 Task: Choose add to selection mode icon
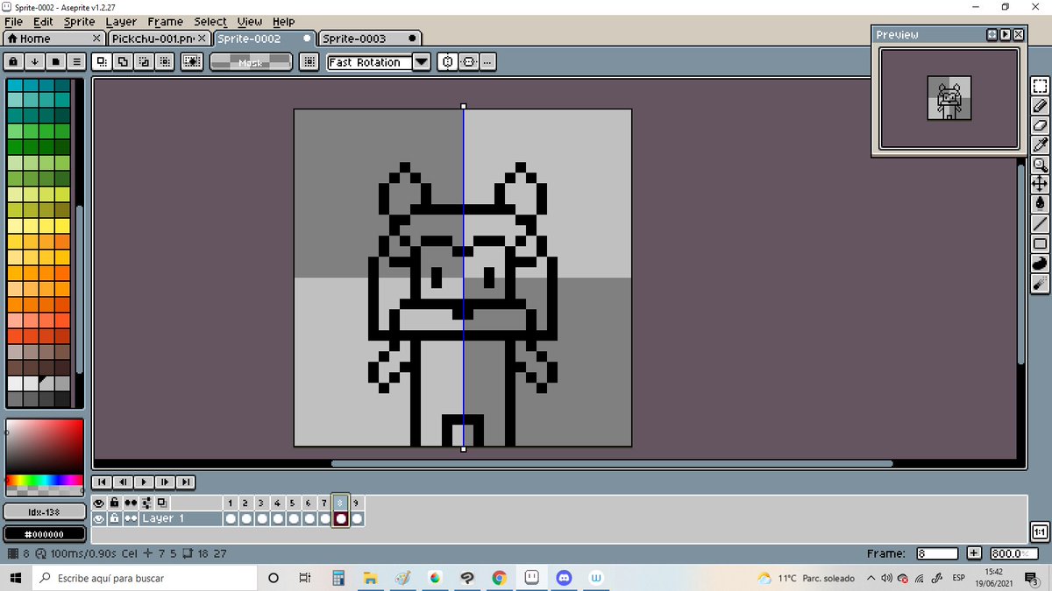[123, 62]
